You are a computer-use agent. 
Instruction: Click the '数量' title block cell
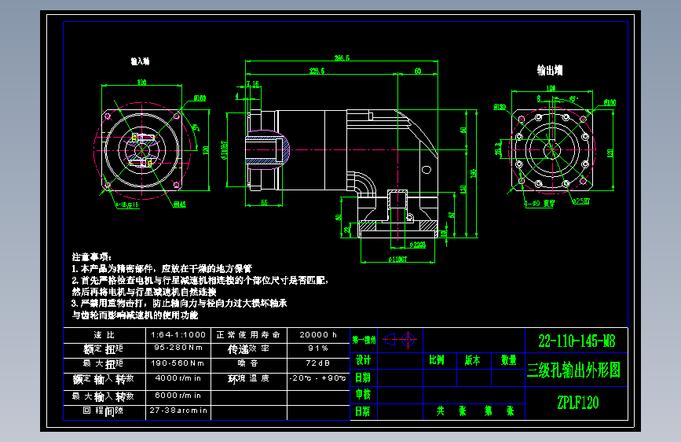click(508, 360)
